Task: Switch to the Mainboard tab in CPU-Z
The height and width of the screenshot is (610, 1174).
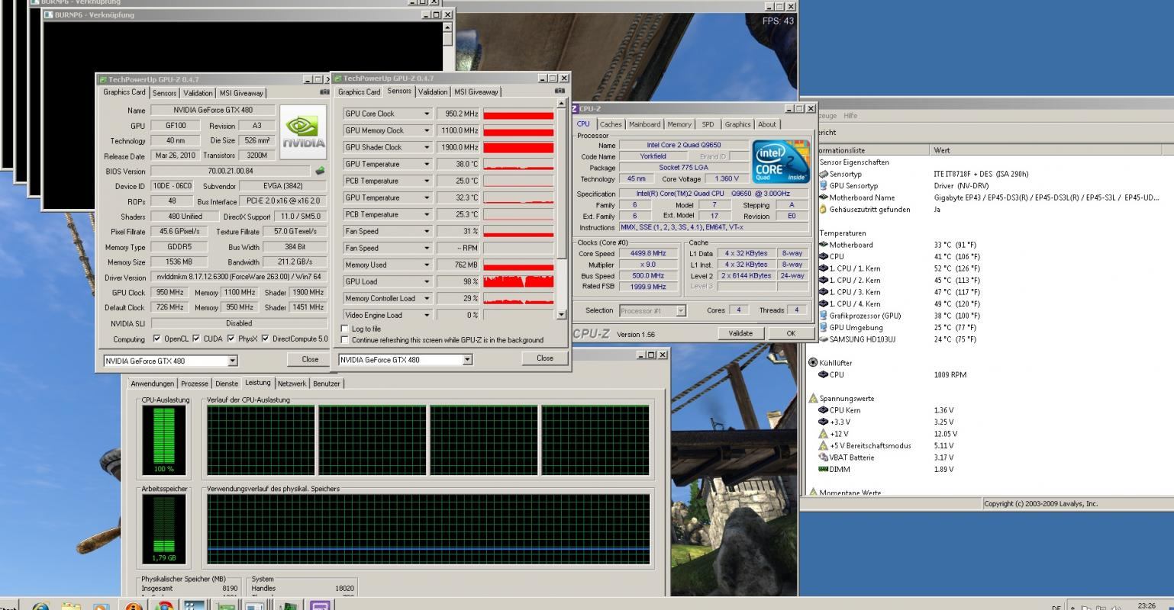Action: click(644, 124)
